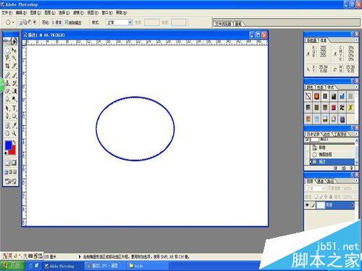This screenshot has height=271, width=362.
Task: Select the Type tool
Action: tap(14, 108)
